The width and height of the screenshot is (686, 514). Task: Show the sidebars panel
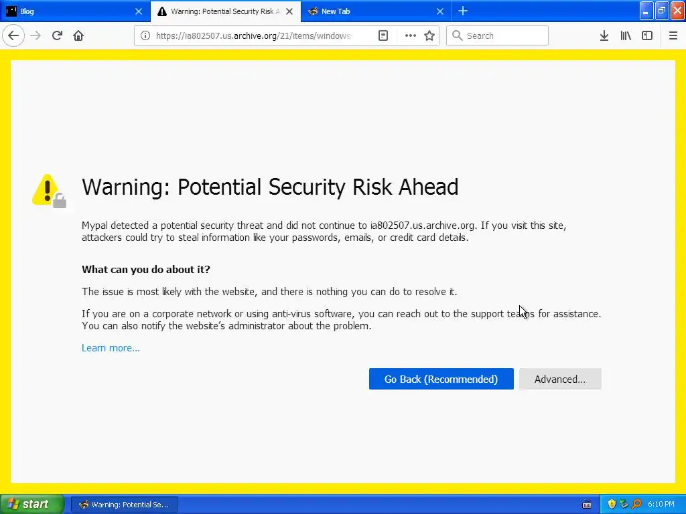647,35
